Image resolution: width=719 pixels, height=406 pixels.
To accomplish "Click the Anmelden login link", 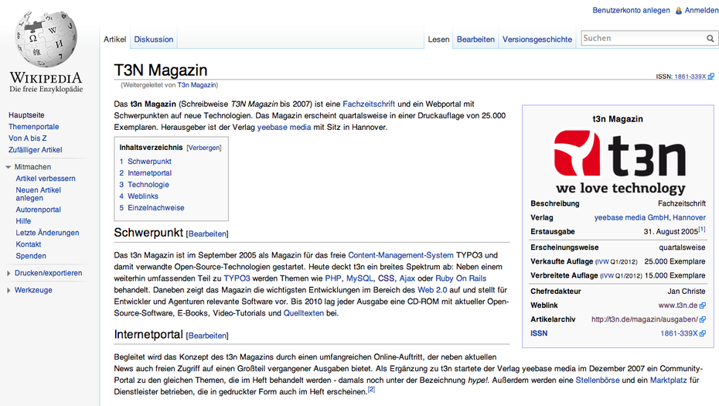I will coord(701,10).
